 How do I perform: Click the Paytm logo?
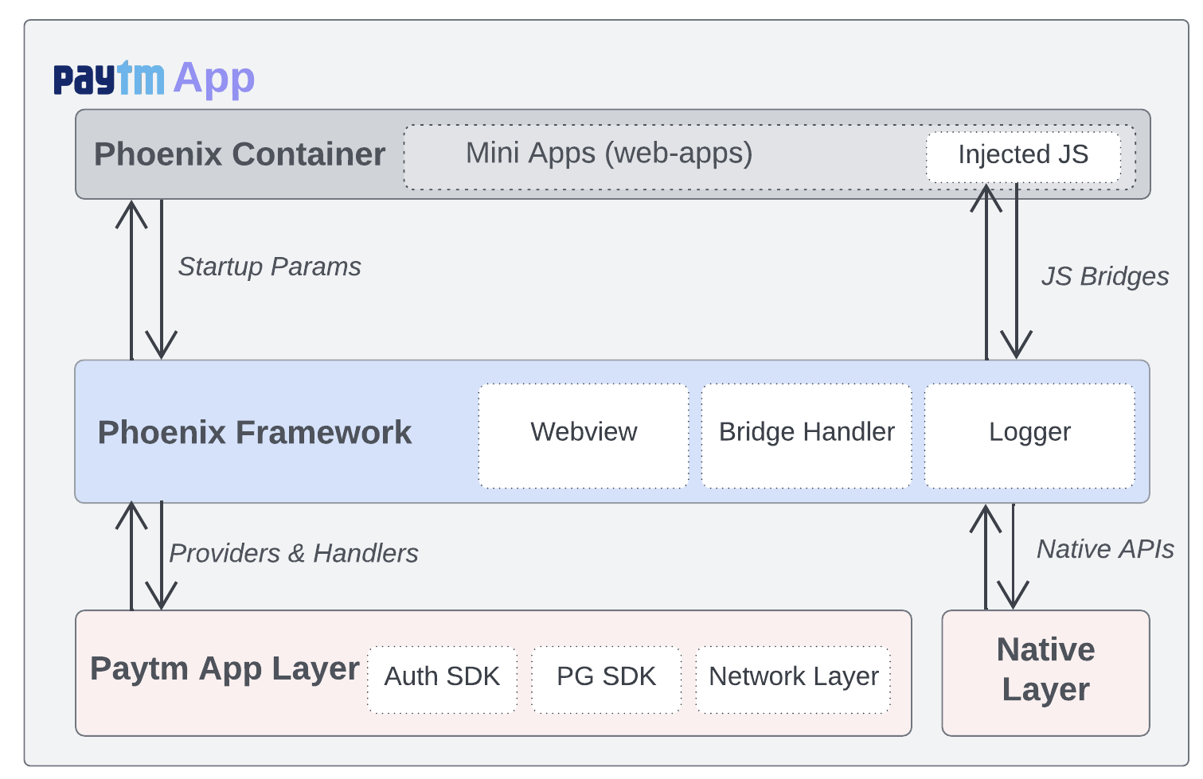point(109,79)
